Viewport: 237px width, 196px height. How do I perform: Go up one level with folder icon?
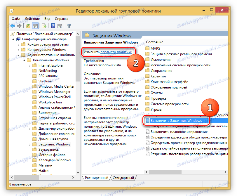pos(28,26)
